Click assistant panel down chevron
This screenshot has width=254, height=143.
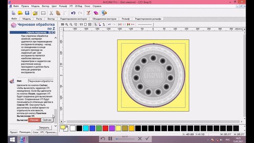(56, 126)
